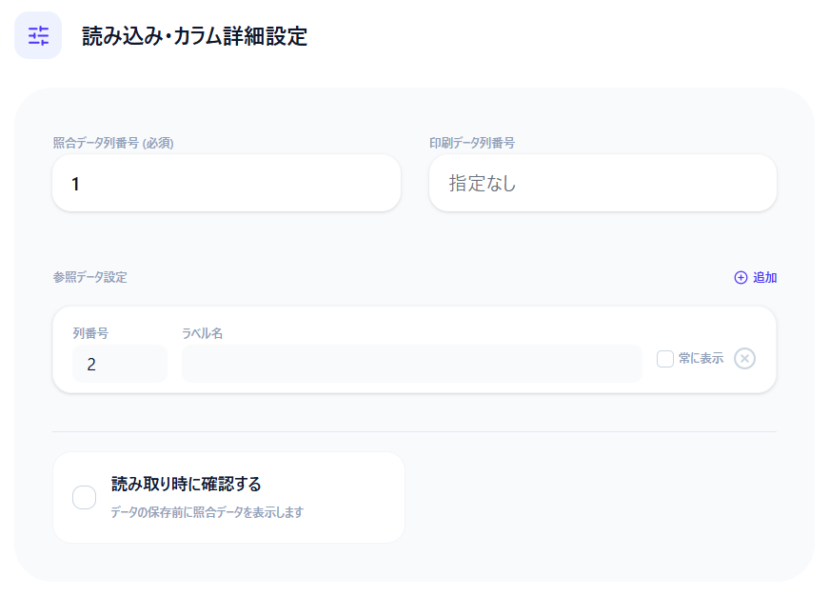Click the ラベル名 column label
The width and height of the screenshot is (830, 596).
(x=202, y=333)
